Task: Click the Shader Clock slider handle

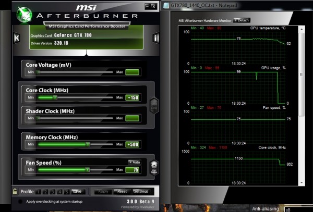Action: 39,118
